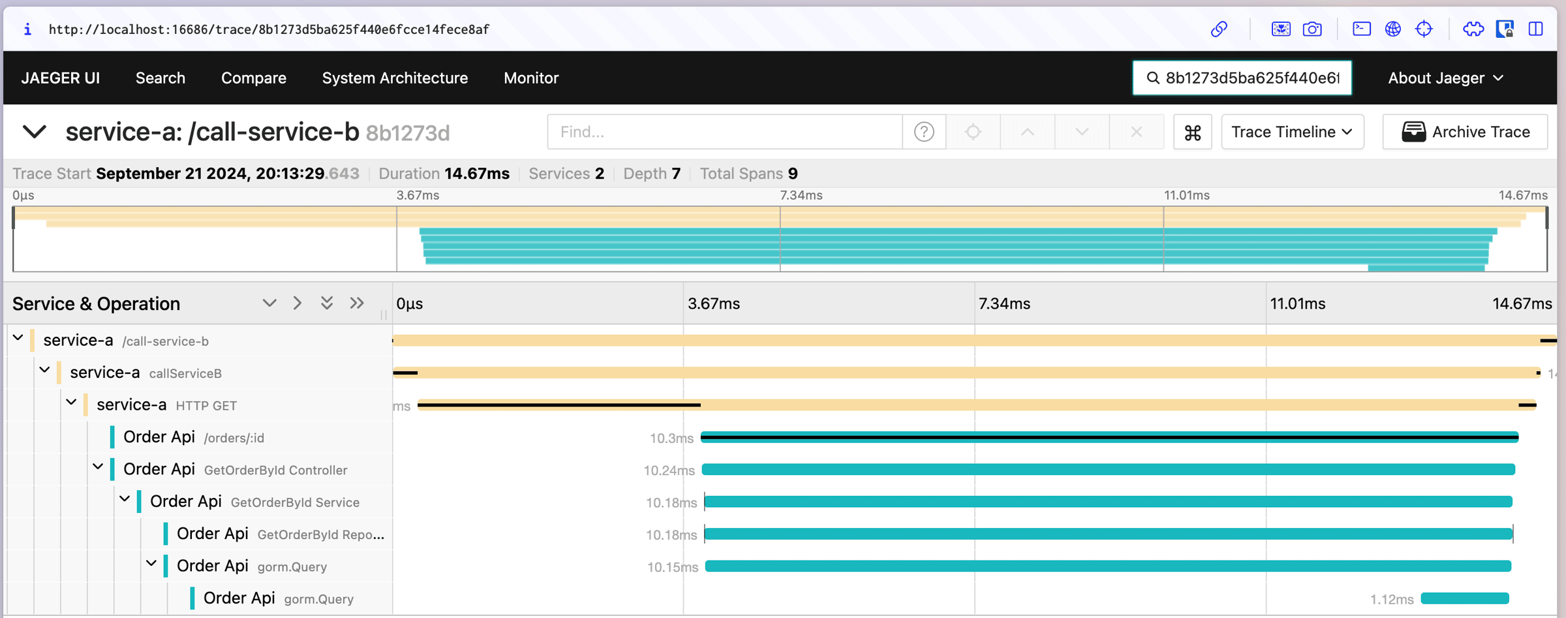Clear the find filter X icon
The height and width of the screenshot is (618, 1566).
[1136, 132]
